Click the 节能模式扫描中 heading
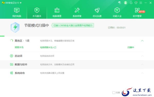Viewport: 154px width, 97px height. coord(36,25)
